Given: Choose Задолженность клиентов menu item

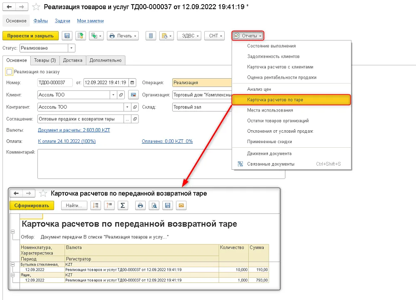Looking at the screenshot, I should [292, 57].
